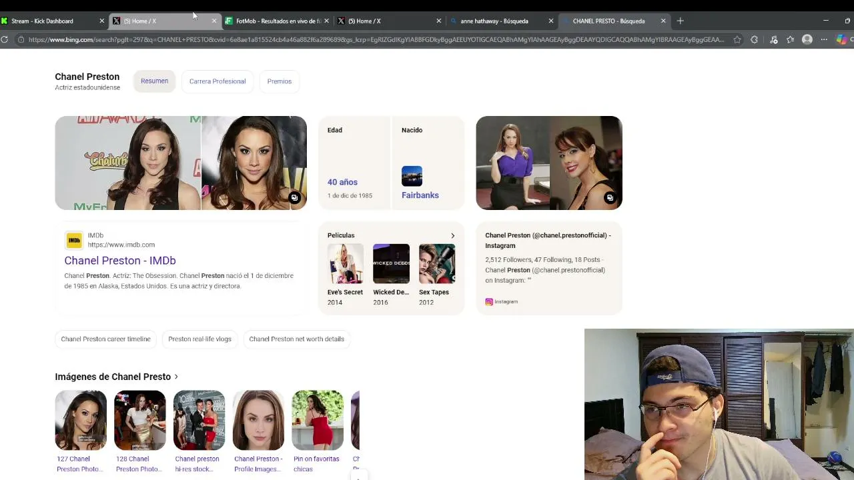This screenshot has height=480, width=854.
Task: Open the browser profile avatar
Action: point(807,39)
